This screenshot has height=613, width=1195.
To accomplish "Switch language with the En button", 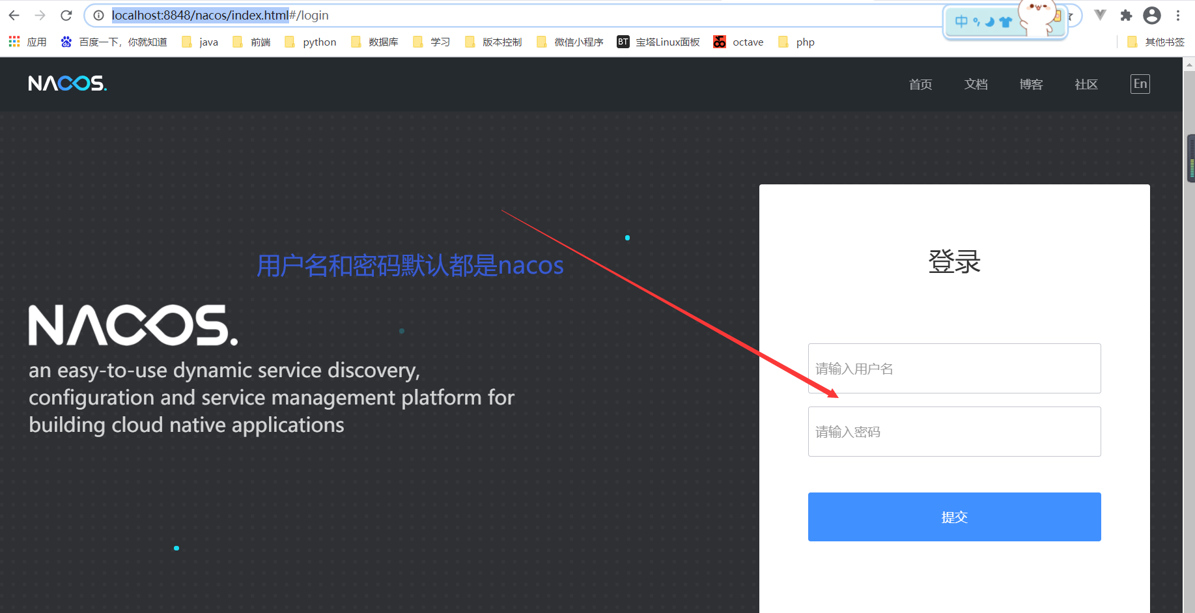I will (x=1140, y=84).
